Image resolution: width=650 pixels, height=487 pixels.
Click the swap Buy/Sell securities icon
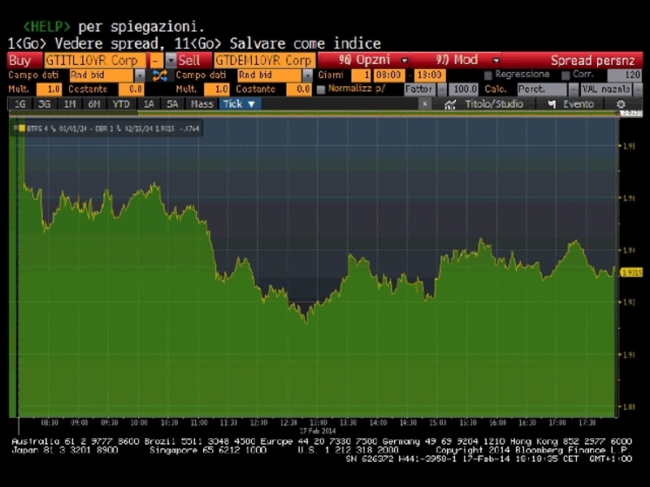158,75
